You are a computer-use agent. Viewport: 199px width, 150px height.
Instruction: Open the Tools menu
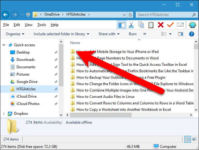tap(42, 25)
